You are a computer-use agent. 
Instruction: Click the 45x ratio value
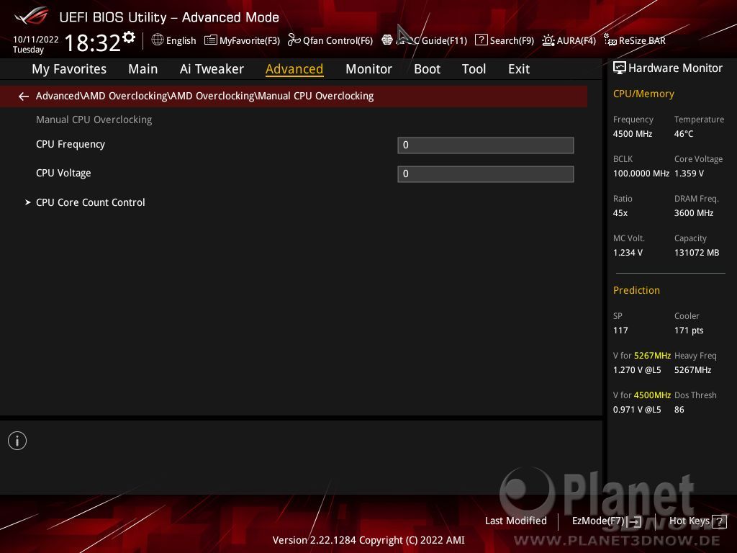coord(620,213)
